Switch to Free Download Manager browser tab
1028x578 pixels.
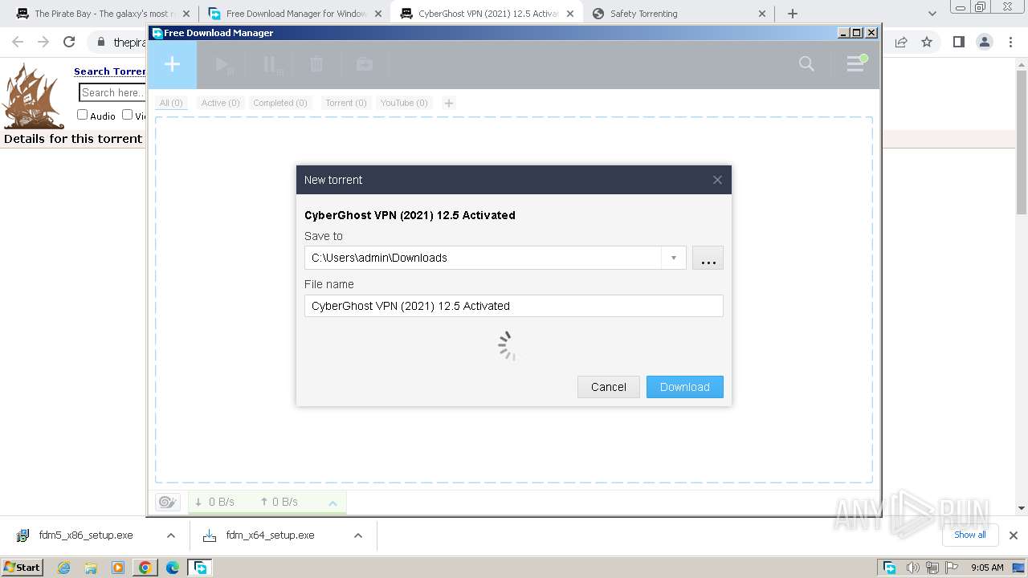coord(295,14)
